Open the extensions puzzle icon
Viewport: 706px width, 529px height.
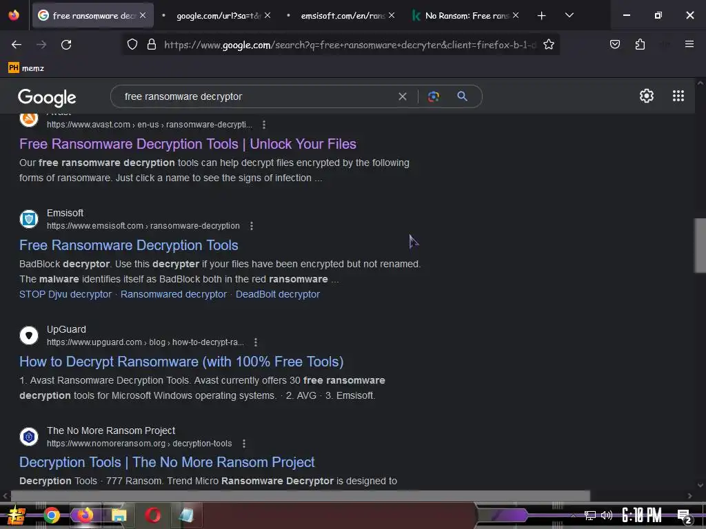(640, 44)
